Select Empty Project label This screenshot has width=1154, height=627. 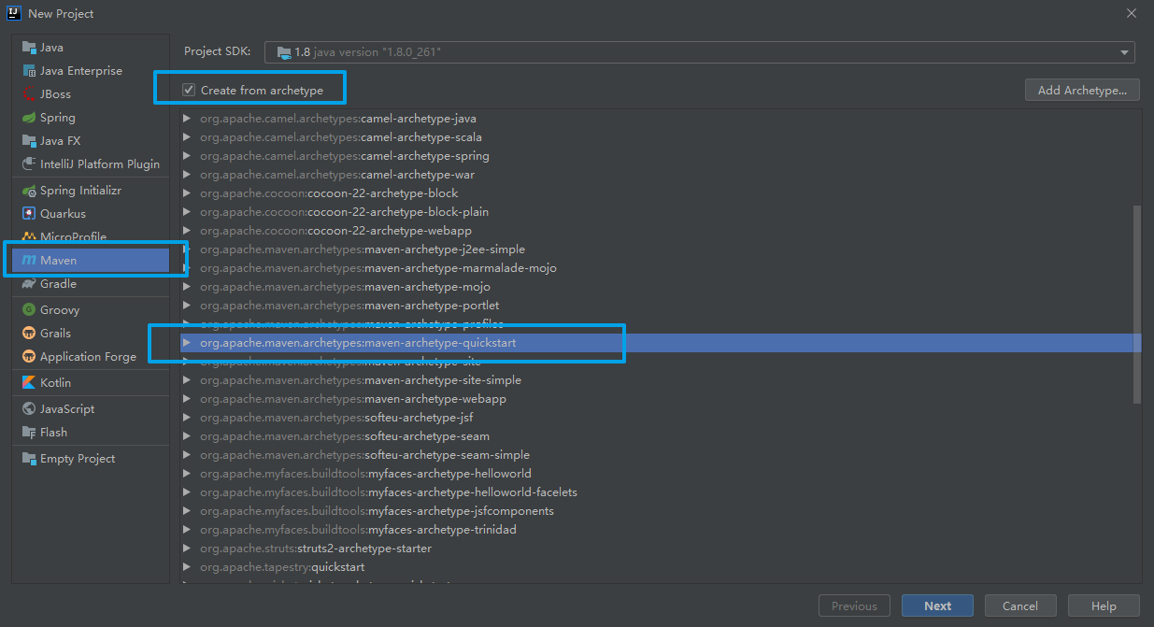78,459
